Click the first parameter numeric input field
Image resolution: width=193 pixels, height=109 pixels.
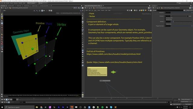(x=168, y=13)
